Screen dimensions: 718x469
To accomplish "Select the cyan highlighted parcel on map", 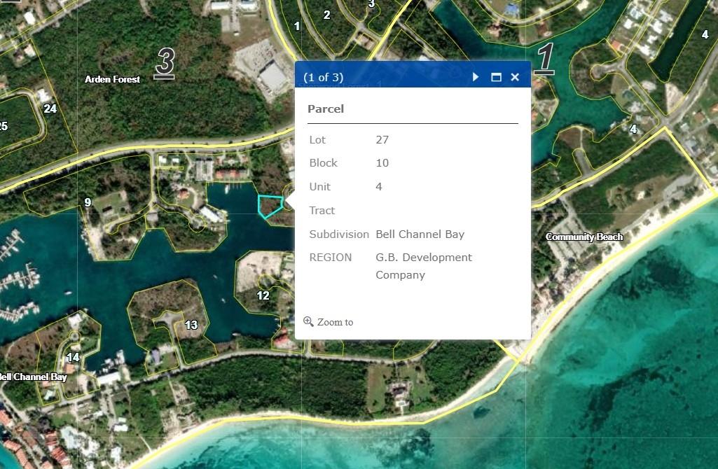I will [x=270, y=206].
